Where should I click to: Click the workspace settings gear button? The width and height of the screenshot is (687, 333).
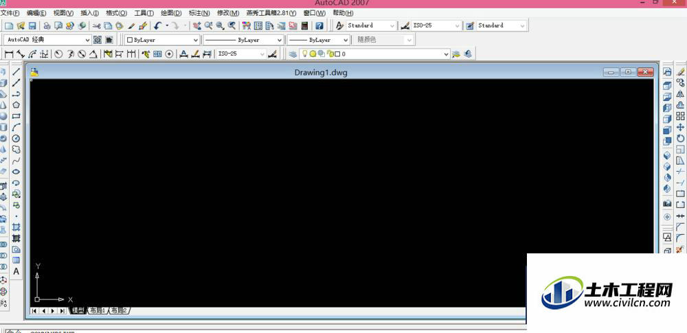point(98,40)
